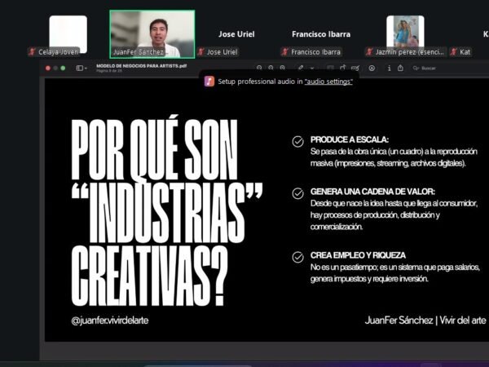
Task: Expand the sidebar view options chevron
Action: (x=86, y=68)
